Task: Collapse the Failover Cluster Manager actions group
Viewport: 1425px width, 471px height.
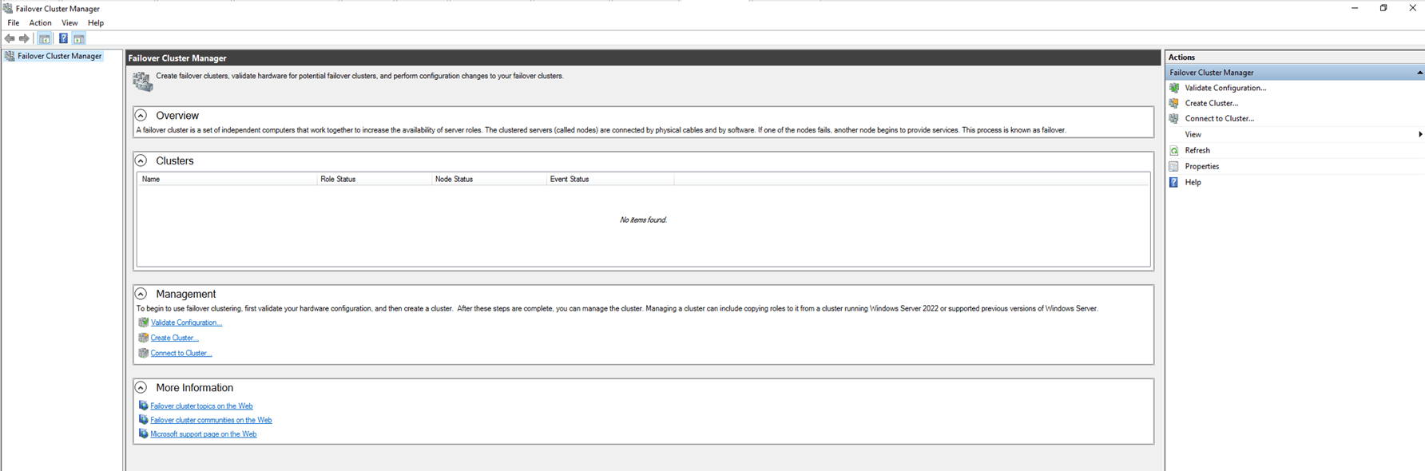Action: click(1419, 73)
